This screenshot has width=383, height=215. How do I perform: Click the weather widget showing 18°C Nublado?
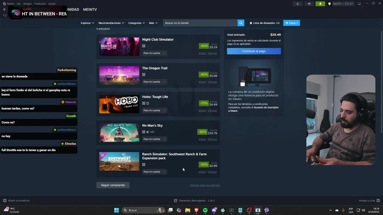tap(12, 210)
